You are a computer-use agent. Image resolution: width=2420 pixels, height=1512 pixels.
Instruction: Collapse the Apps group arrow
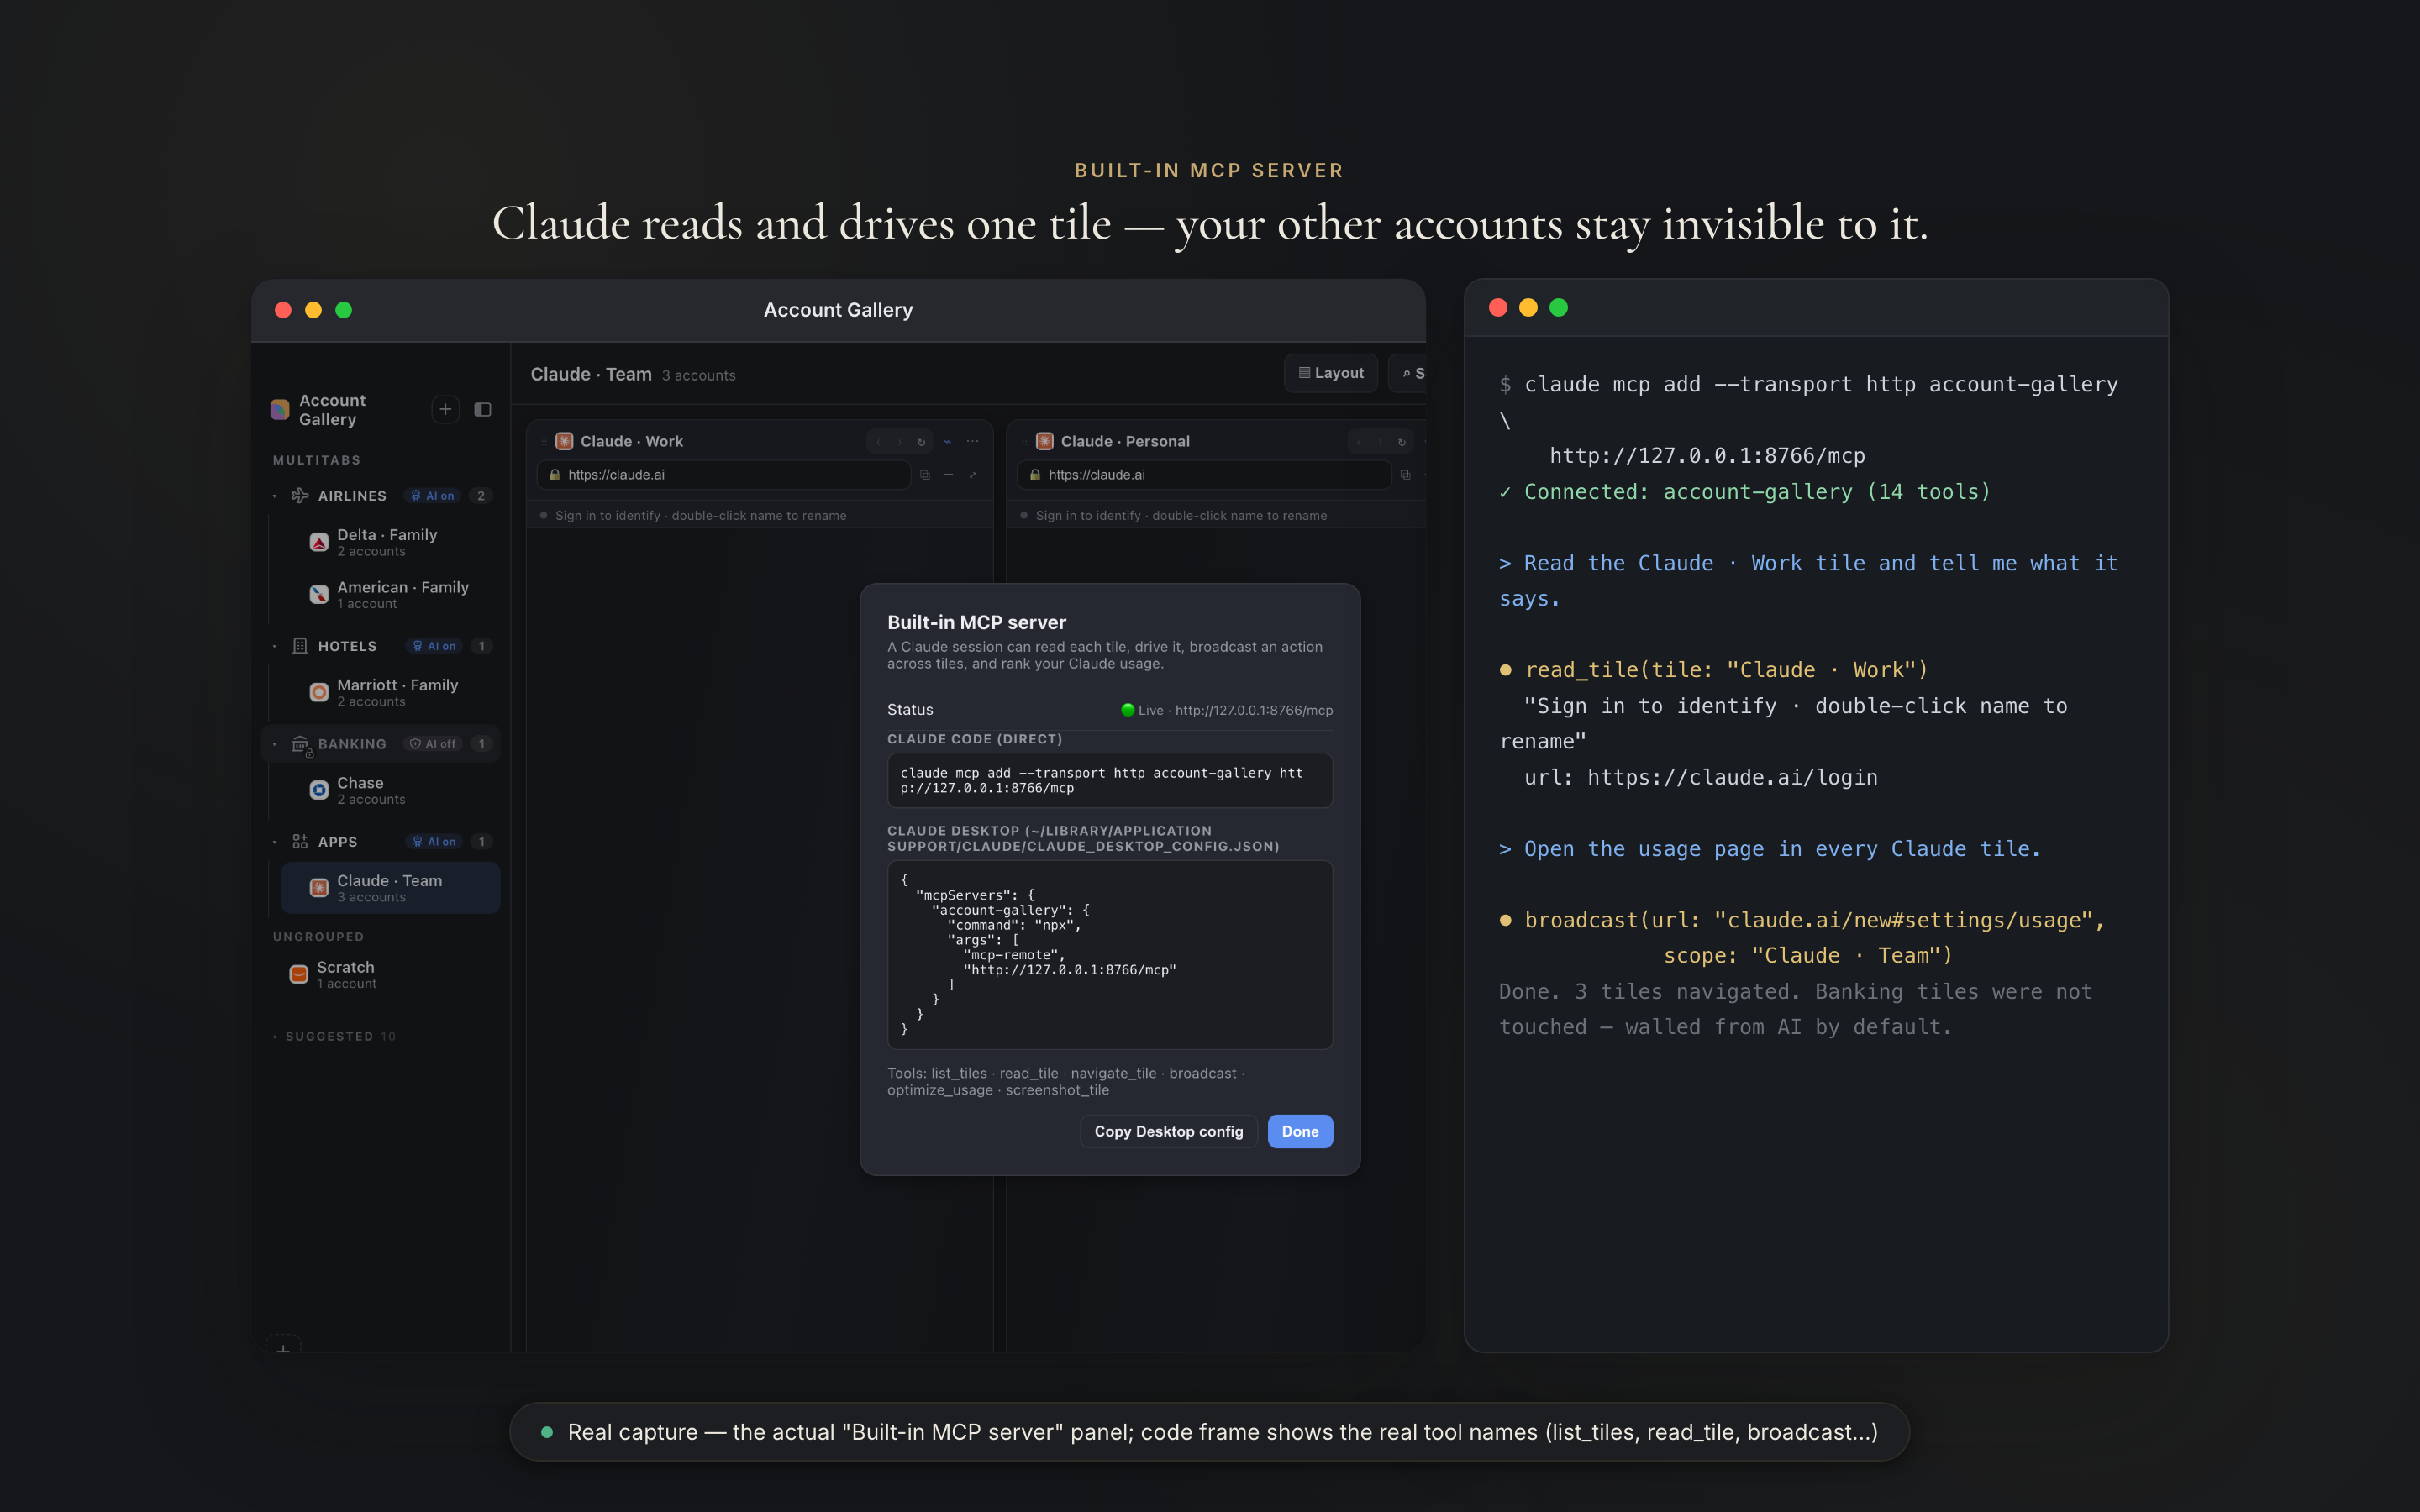[275, 842]
